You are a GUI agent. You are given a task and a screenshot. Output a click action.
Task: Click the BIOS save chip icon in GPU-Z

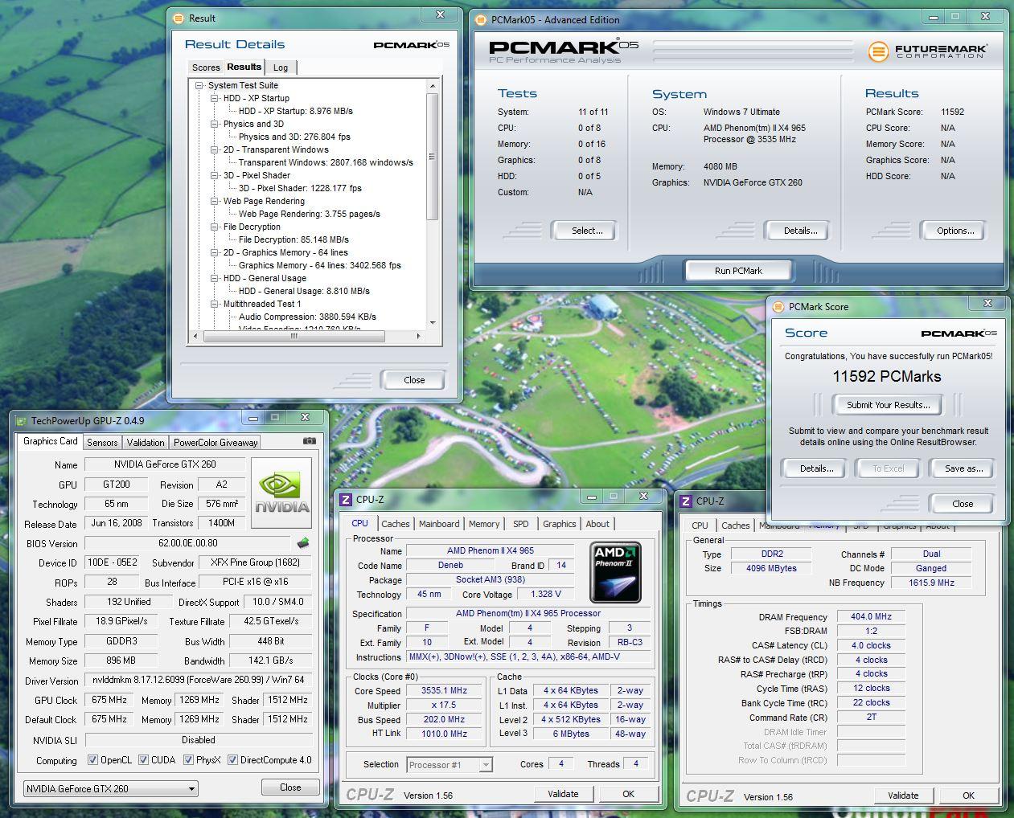tap(303, 543)
